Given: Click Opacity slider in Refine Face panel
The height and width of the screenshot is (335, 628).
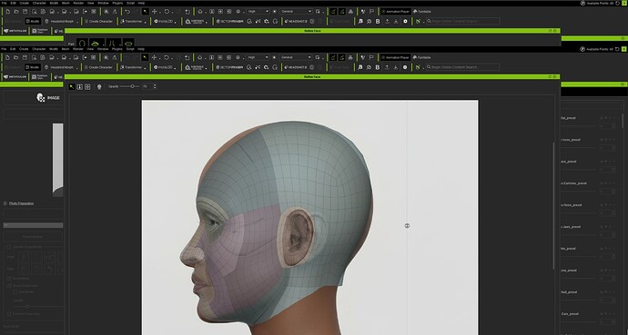Looking at the screenshot, I should [130, 86].
